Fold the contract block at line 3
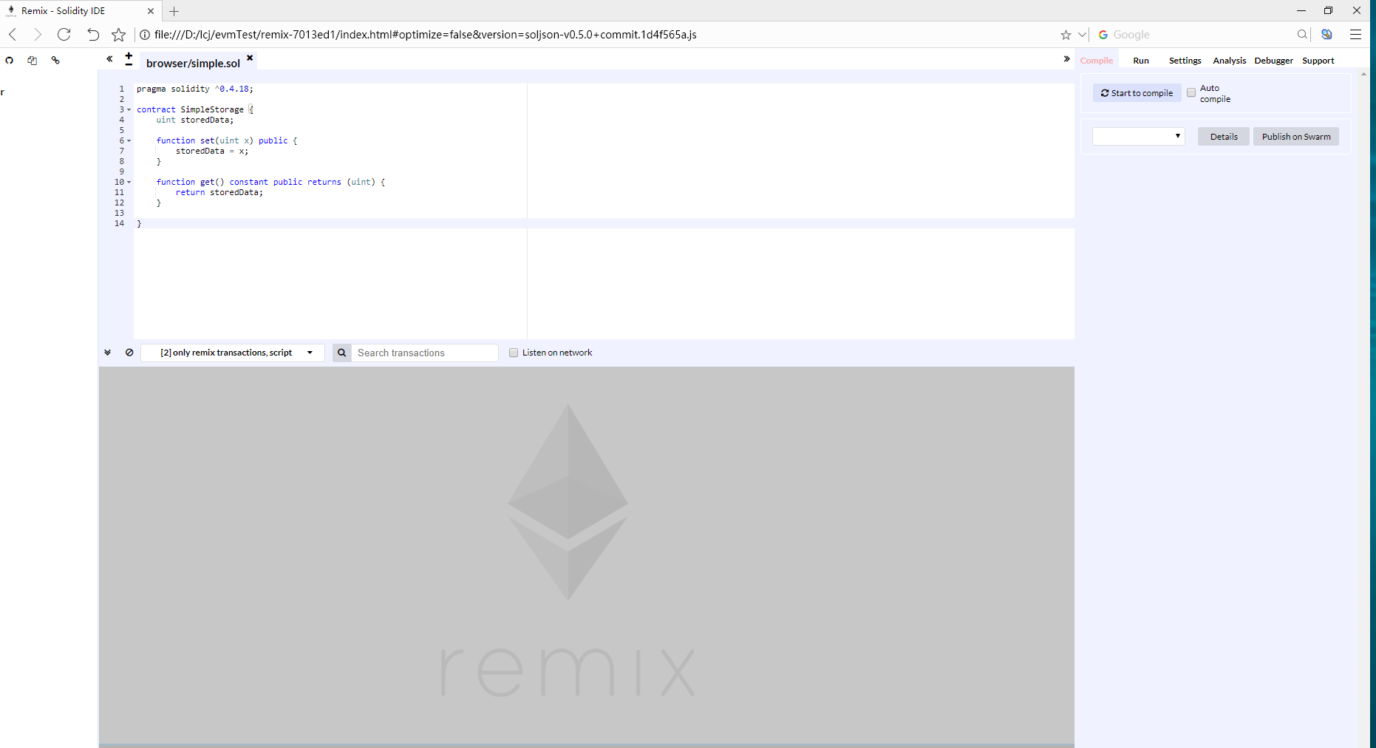 [x=129, y=109]
